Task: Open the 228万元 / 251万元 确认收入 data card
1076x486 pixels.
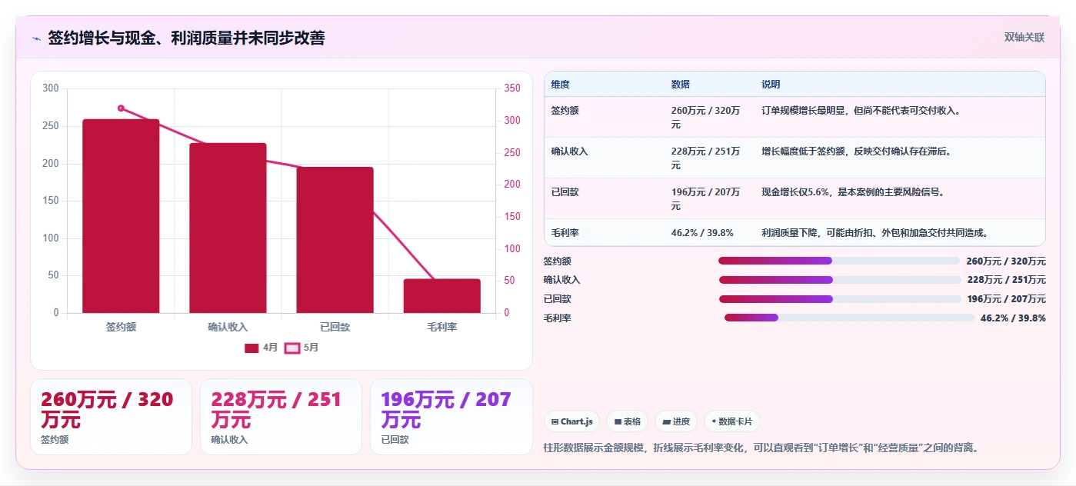Action: point(281,417)
